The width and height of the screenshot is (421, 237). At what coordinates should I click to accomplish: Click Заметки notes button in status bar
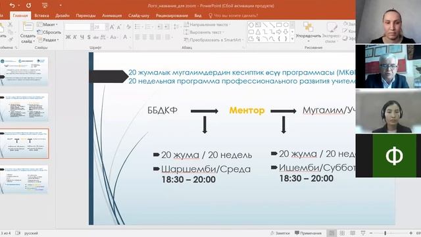point(280,233)
